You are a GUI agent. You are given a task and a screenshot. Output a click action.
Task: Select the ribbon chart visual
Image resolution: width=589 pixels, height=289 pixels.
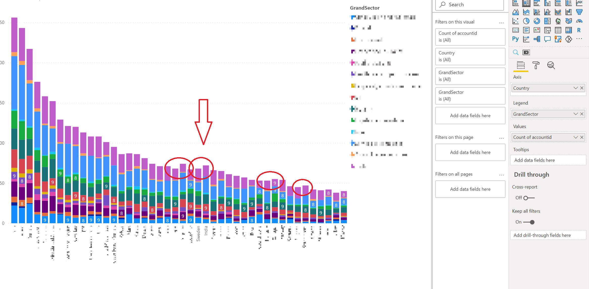[558, 12]
